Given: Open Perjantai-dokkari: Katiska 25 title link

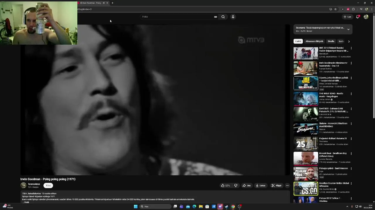Looking at the screenshot, I should click(x=333, y=139).
